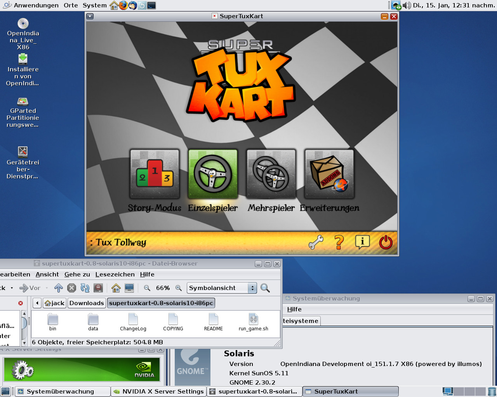Switch to supertuxkart-0.8-solari... taskbar entry

pyautogui.click(x=254, y=392)
